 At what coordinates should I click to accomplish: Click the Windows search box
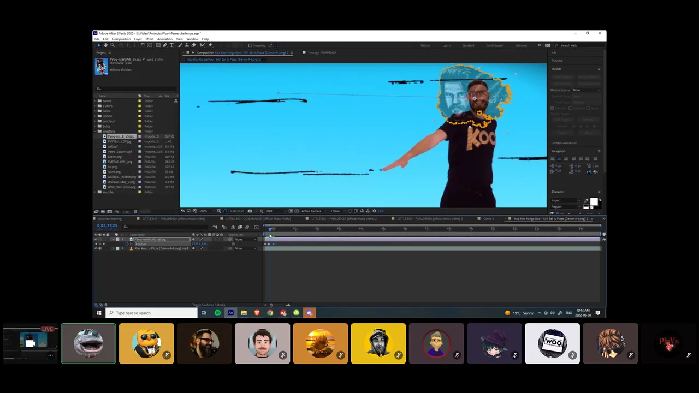151,313
